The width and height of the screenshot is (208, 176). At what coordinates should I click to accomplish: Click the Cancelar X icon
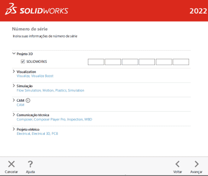(x=12, y=164)
